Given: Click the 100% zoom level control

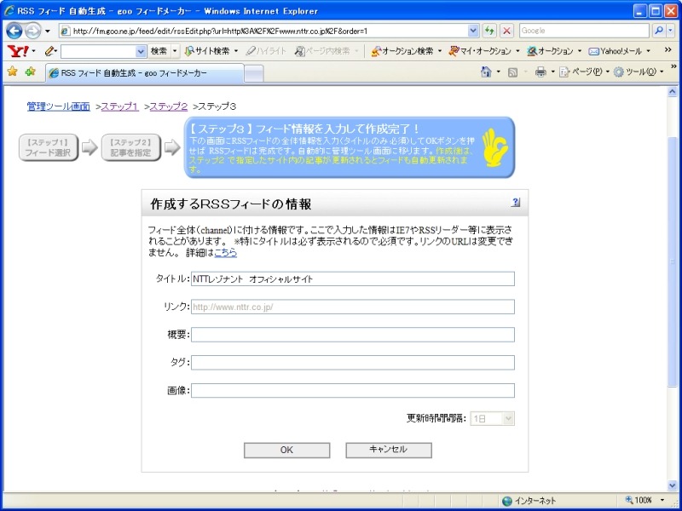Looking at the screenshot, I should tap(639, 501).
